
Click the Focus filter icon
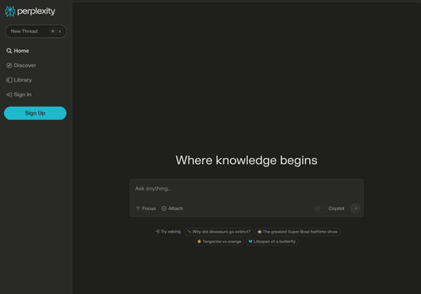pos(138,208)
